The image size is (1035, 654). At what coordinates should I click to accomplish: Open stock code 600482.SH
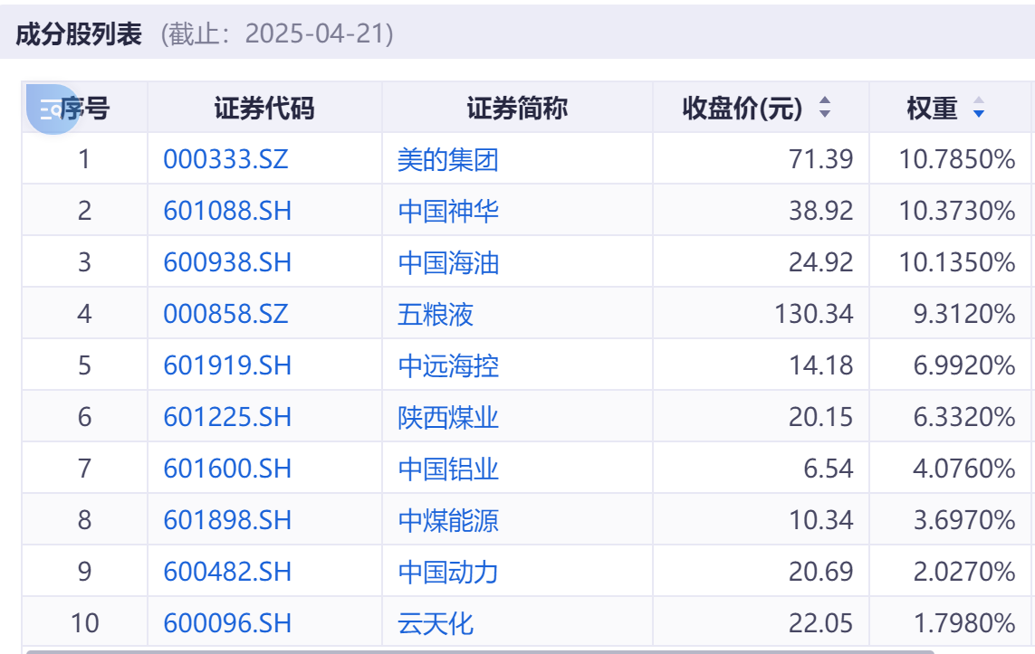pyautogui.click(x=227, y=572)
